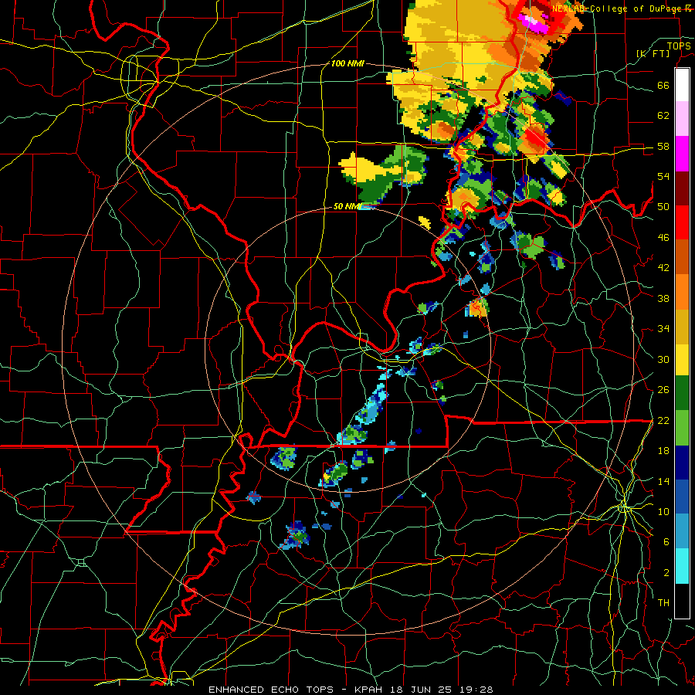Image resolution: width=695 pixels, height=695 pixels.
Task: Click the "54" scale label
Action: click(x=663, y=176)
